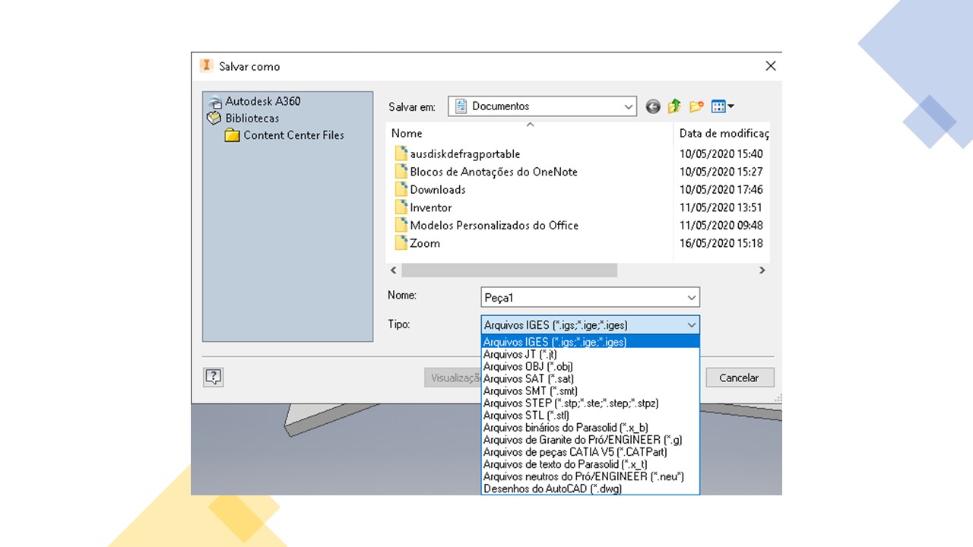Screen dimensions: 973x547
Task: Click the date 16/05/2020 15:18
Action: 721,243
